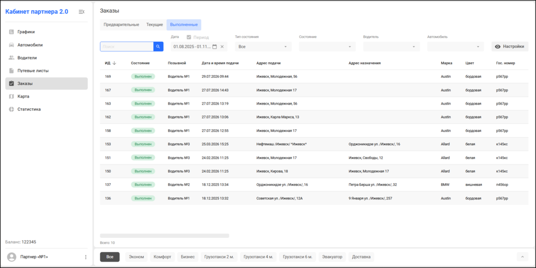Clear the date range with X icon

pos(222,47)
